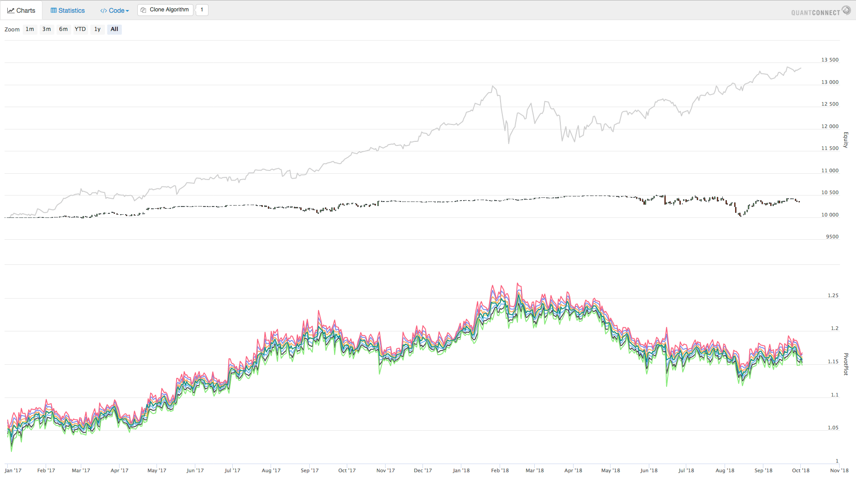Select the YTD zoom range
856x480 pixels.
click(80, 29)
